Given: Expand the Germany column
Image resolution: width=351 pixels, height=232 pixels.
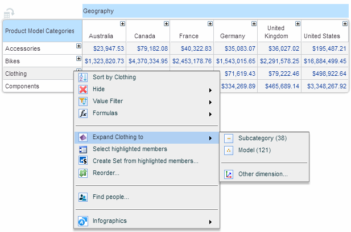Looking at the screenshot, I should 254,24.
